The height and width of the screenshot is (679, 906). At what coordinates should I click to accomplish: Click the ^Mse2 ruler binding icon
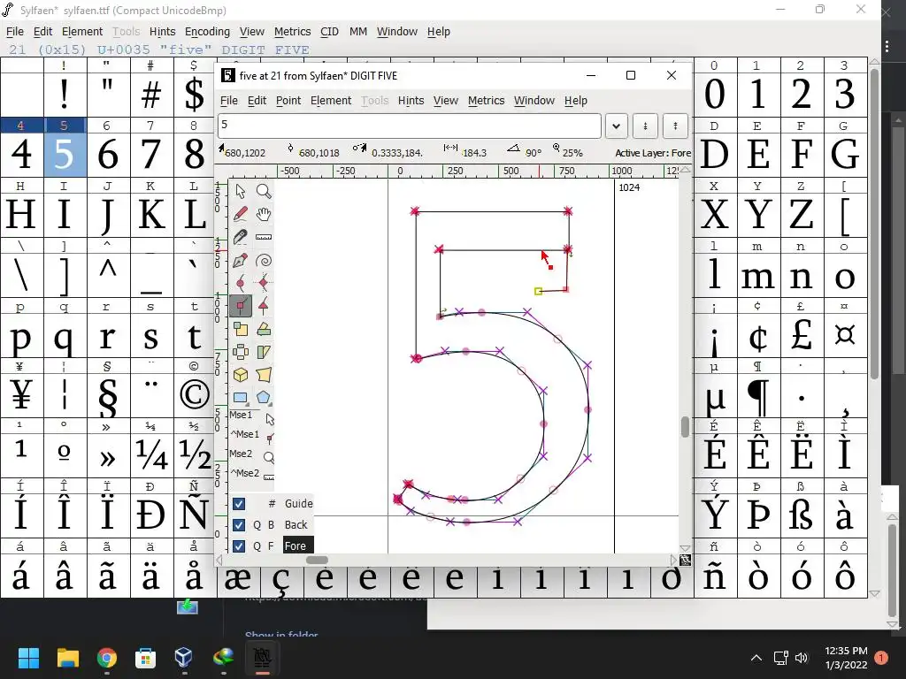[269, 477]
